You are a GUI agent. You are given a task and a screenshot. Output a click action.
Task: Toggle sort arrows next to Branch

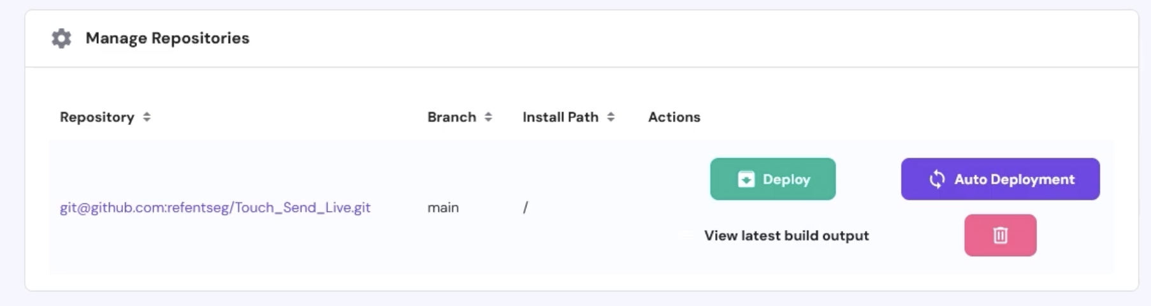[x=488, y=117]
